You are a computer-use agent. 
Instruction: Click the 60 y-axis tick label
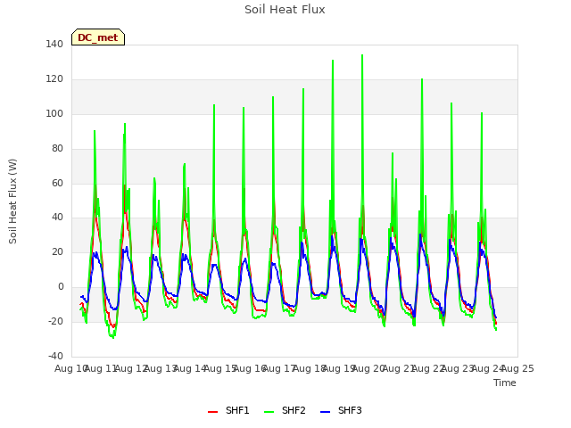tap(57, 183)
